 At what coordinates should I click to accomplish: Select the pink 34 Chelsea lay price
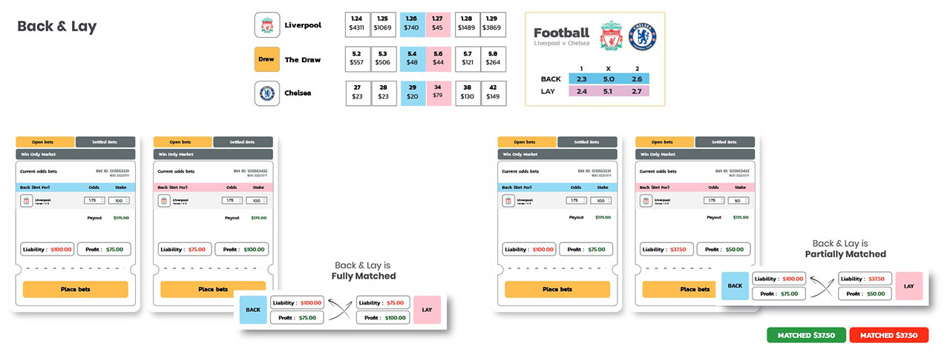437,93
